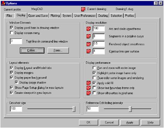
Task: Toggle Create viewport in new layouts
Action: pos(12,93)
